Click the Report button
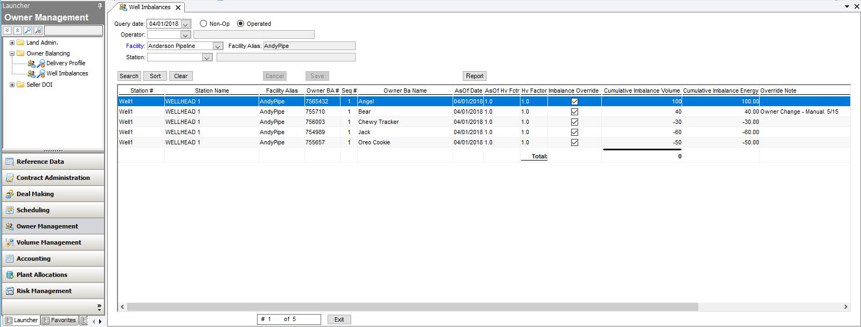 click(x=474, y=76)
